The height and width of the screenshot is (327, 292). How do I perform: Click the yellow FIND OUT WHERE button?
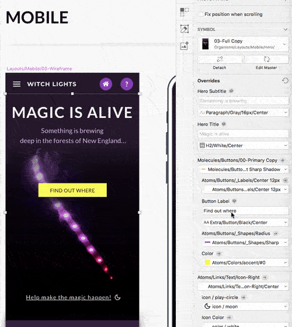point(72,190)
